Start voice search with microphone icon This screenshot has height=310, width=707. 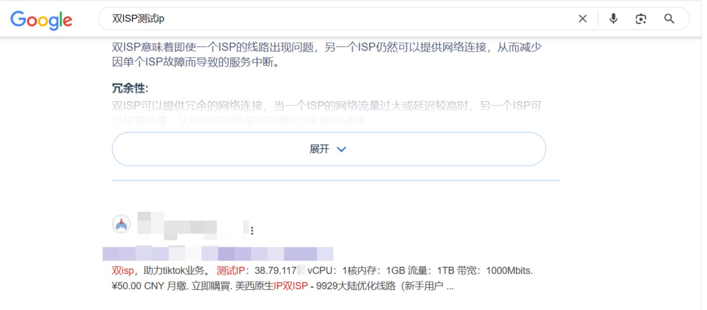point(613,18)
